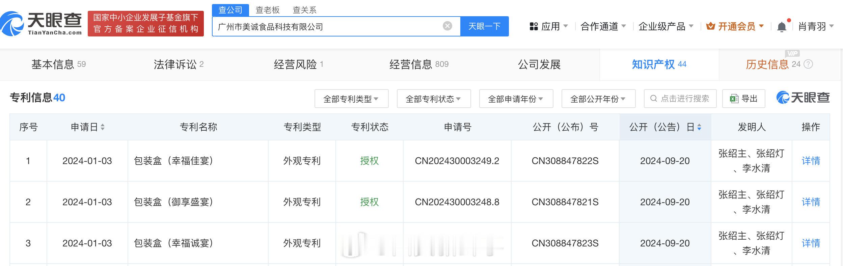
Task: Click the 导出 export button
Action: pyautogui.click(x=743, y=99)
